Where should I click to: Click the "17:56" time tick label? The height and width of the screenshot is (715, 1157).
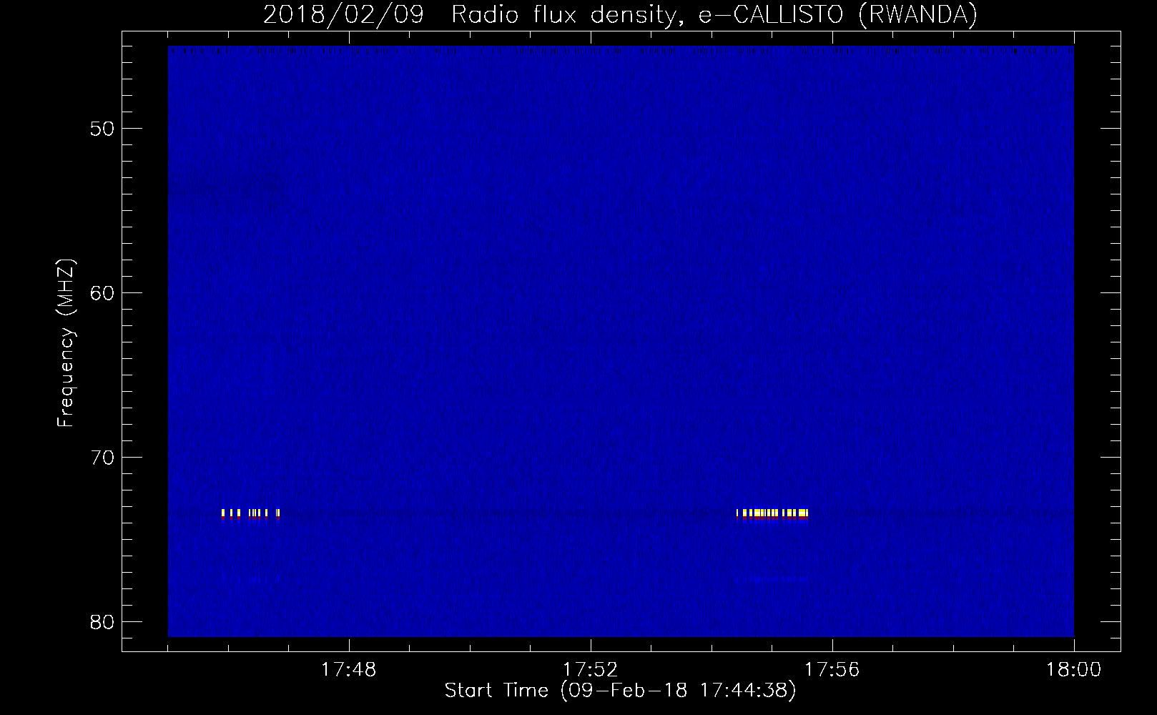pos(832,669)
